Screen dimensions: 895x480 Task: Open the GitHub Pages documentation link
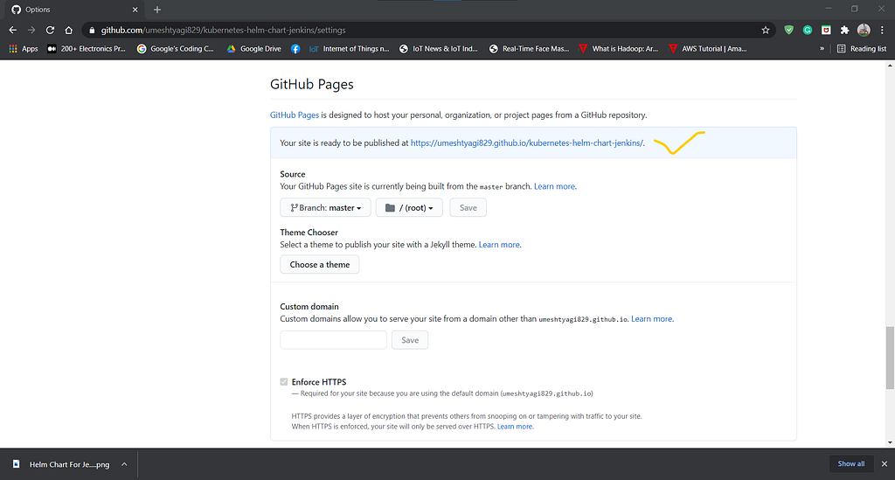294,115
